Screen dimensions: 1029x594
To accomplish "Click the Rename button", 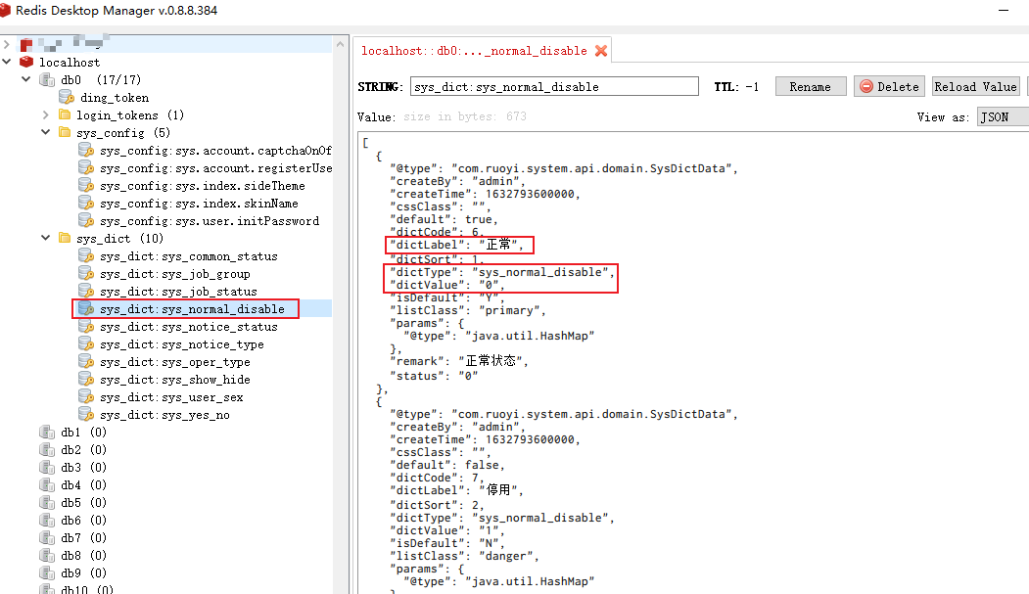I will [x=811, y=86].
